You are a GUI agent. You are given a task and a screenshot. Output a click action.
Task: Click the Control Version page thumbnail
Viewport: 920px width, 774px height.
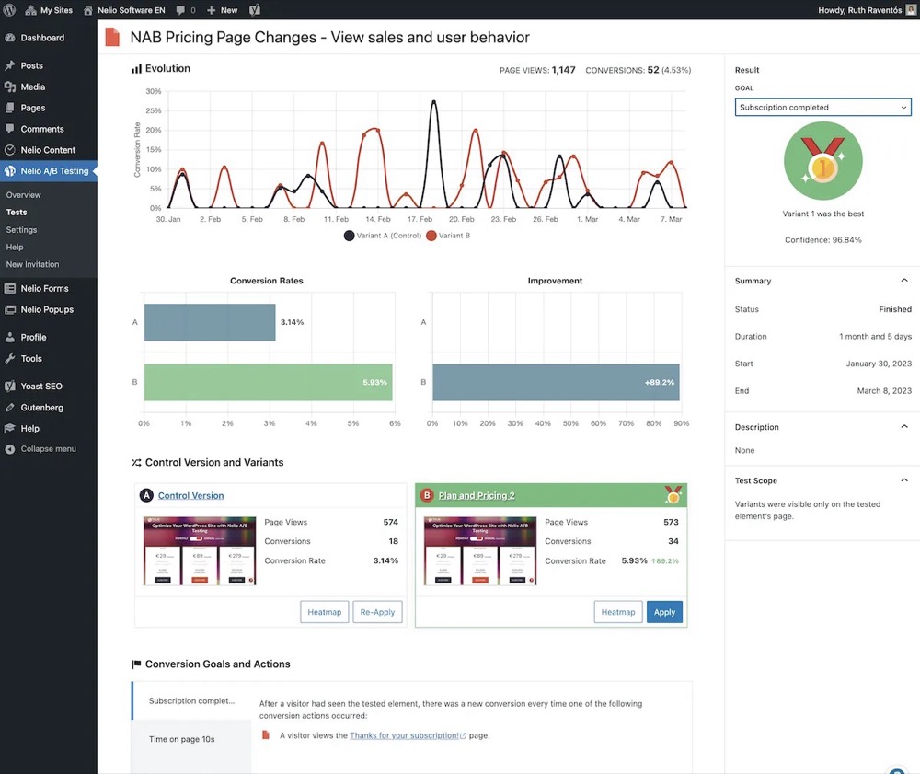click(200, 551)
